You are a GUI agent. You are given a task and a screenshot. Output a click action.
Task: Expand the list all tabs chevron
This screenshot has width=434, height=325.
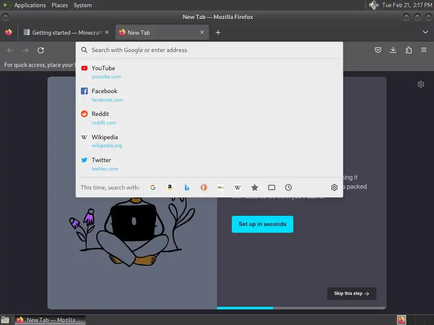tap(426, 32)
